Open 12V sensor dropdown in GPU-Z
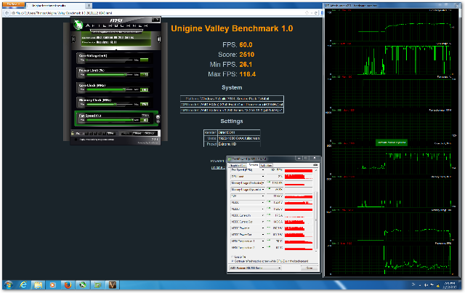This screenshot has height=293, width=465. (263, 196)
